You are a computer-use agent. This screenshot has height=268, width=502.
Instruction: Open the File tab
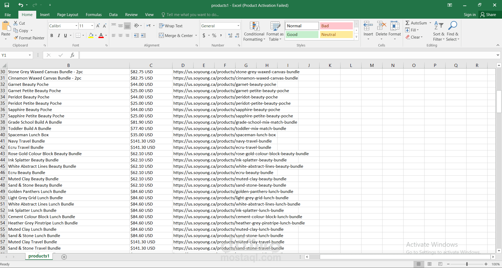point(8,15)
